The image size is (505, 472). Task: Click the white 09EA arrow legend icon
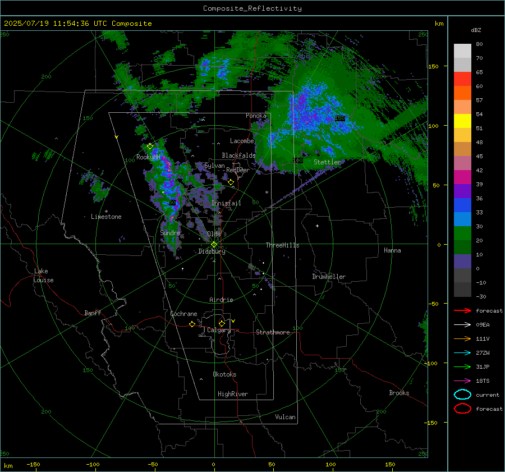pyautogui.click(x=462, y=325)
